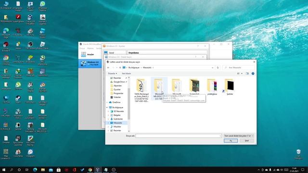Click the navigation pane vertical scrollbar
The height and width of the screenshot is (173, 308).
pyautogui.click(x=129, y=104)
